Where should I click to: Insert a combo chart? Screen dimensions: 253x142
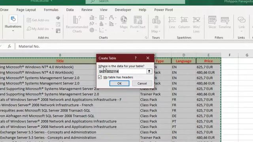(x=111, y=24)
